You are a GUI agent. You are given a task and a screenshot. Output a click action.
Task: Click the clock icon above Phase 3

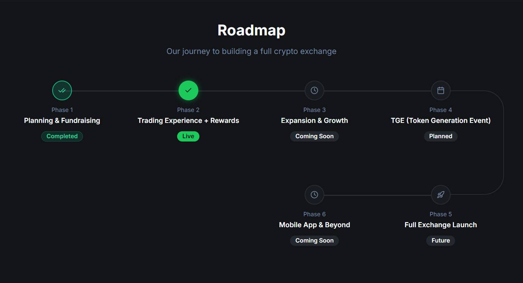tap(314, 90)
